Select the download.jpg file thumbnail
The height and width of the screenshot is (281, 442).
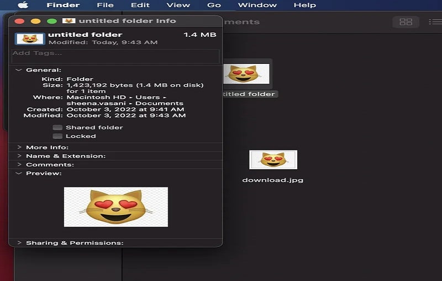pyautogui.click(x=273, y=160)
